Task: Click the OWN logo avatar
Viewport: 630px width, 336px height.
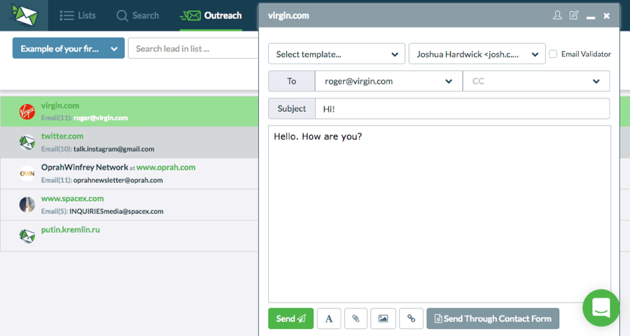Action: click(x=27, y=174)
